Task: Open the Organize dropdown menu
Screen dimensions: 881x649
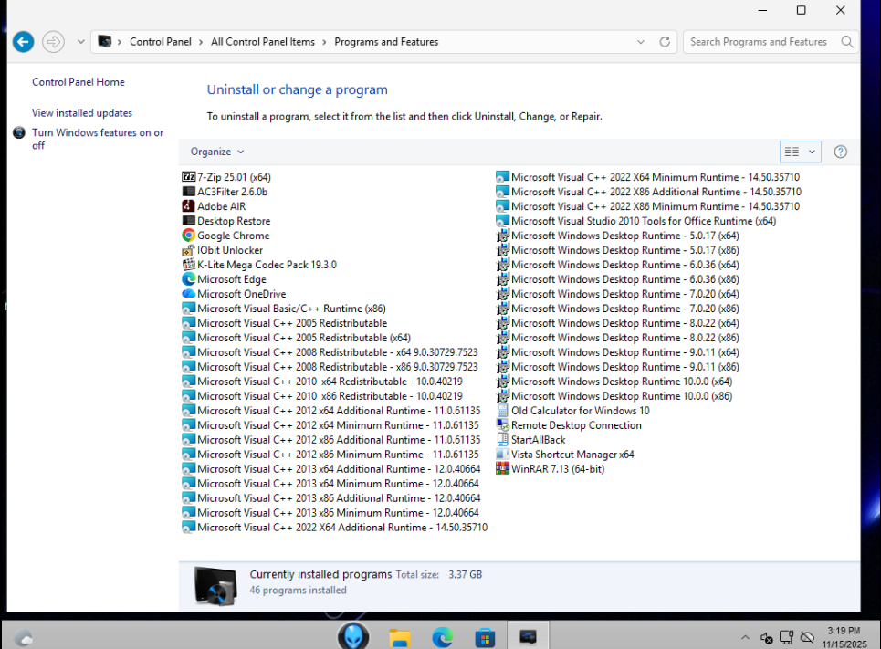Action: 217,152
